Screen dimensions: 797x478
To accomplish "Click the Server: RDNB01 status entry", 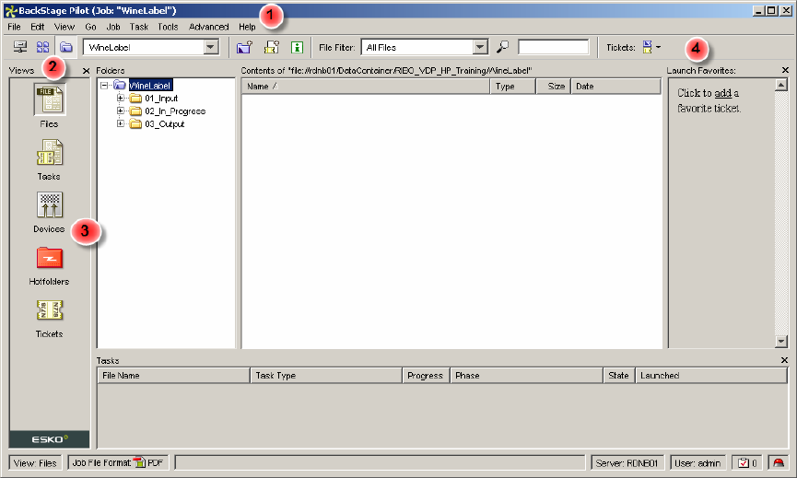I will point(627,462).
